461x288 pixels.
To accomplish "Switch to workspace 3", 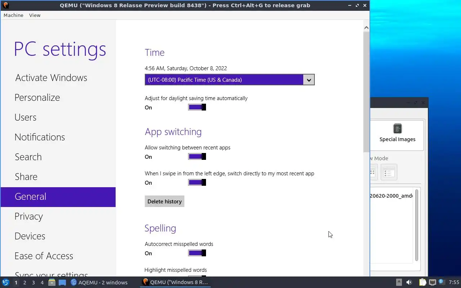I will click(33, 283).
